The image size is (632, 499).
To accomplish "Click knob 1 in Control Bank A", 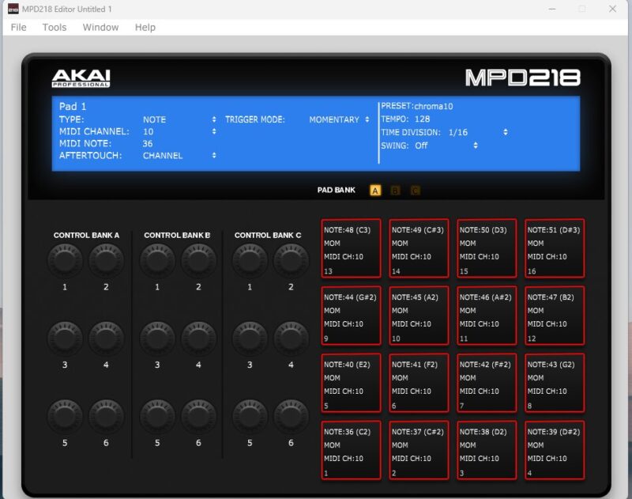I will [x=65, y=261].
